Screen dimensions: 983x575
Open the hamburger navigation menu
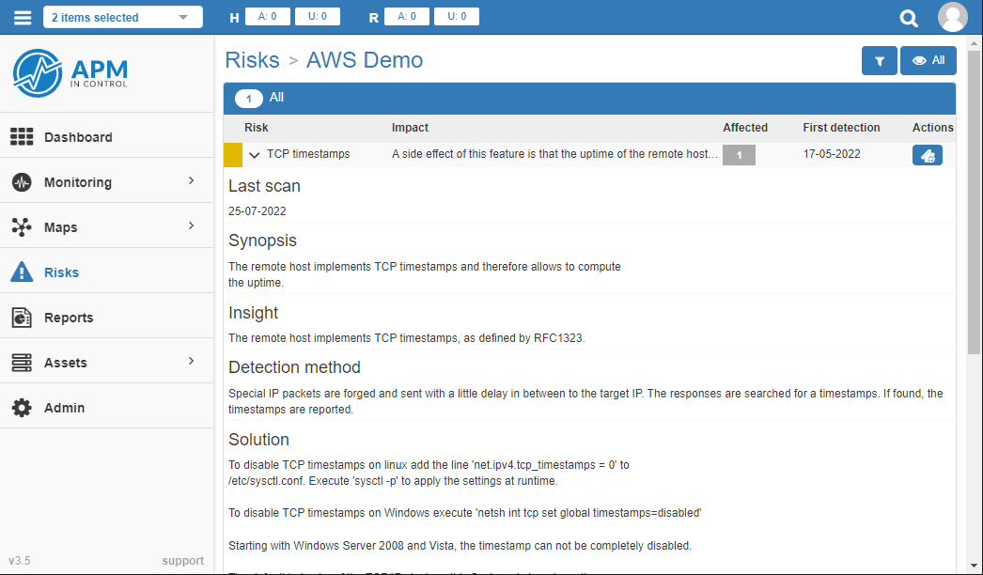22,16
